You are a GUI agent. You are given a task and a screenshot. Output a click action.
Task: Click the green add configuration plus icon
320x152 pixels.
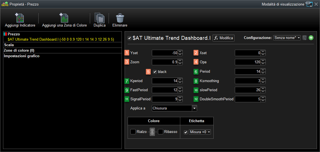pos(311,38)
